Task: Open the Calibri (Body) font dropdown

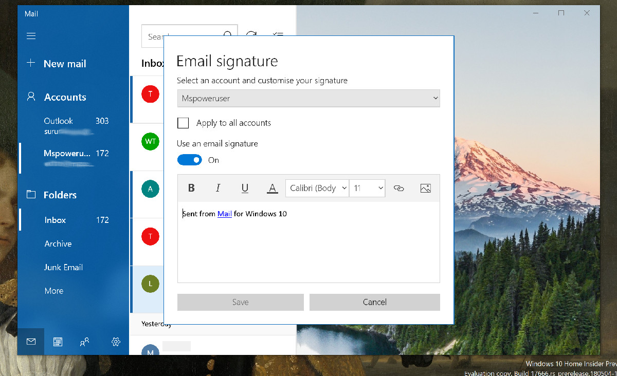Action: pos(317,188)
